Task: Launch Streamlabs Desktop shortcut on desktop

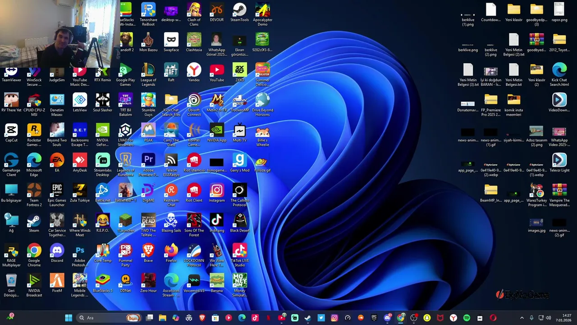Action: pos(102,165)
